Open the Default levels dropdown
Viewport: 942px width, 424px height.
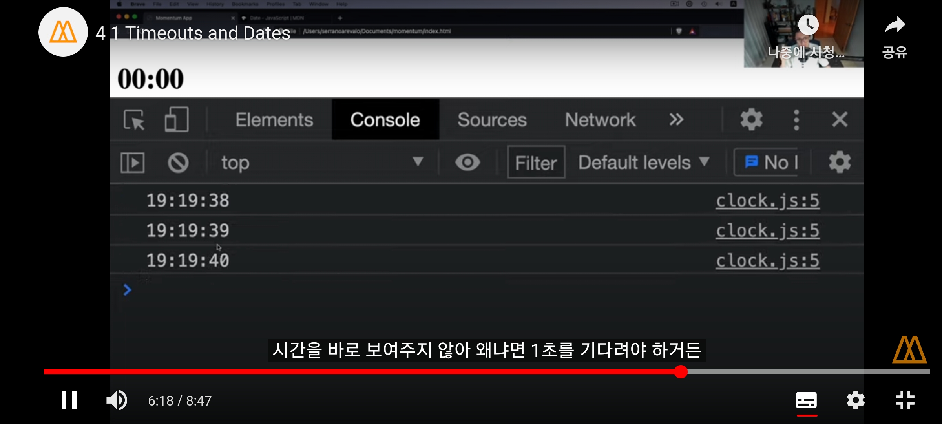[644, 163]
